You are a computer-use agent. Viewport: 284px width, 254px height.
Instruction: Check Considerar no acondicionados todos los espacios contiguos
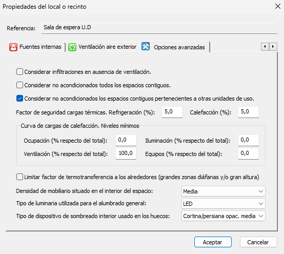click(x=19, y=85)
